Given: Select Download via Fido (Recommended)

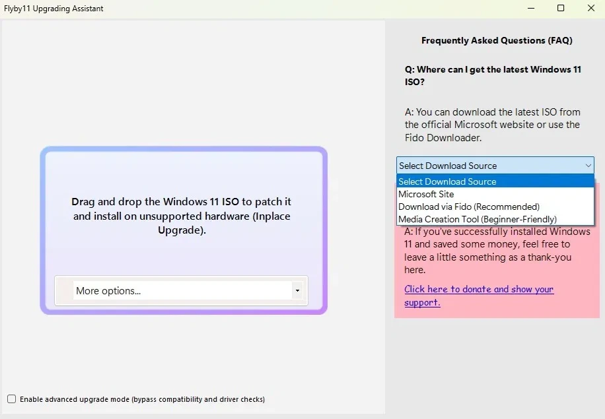Looking at the screenshot, I should coord(495,207).
